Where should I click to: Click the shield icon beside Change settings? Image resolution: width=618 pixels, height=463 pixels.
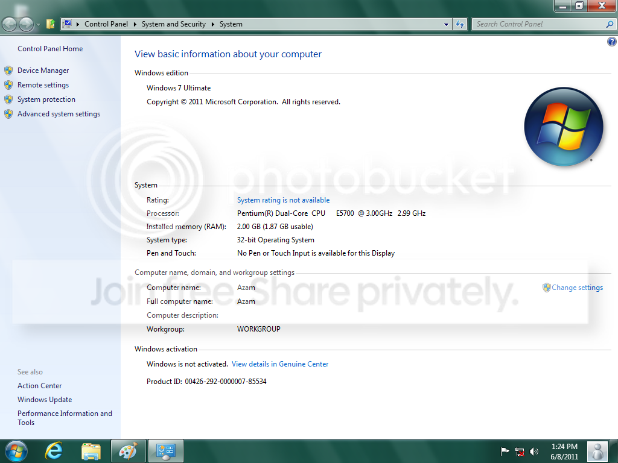tap(546, 288)
